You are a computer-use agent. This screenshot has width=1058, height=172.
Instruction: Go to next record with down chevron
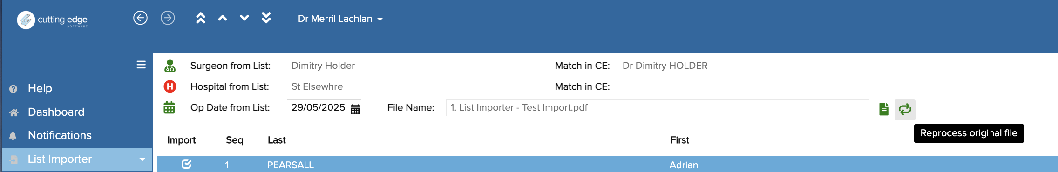click(x=244, y=18)
